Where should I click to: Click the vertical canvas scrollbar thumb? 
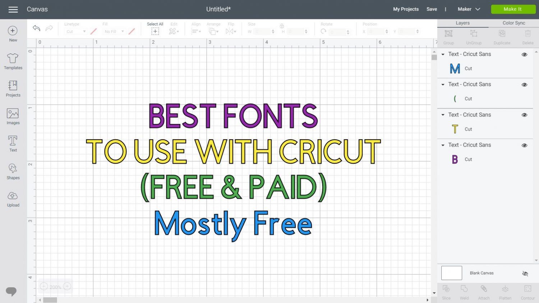click(434, 57)
